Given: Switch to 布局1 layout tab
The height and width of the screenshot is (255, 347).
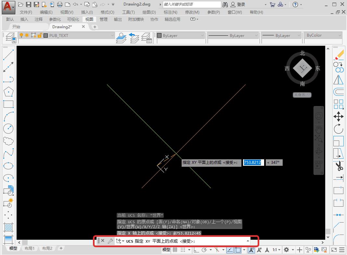Looking at the screenshot, I should click(x=30, y=249).
